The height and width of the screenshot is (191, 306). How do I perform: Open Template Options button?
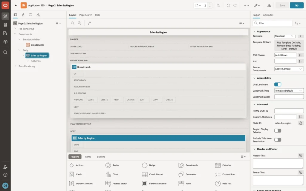tap(289, 46)
